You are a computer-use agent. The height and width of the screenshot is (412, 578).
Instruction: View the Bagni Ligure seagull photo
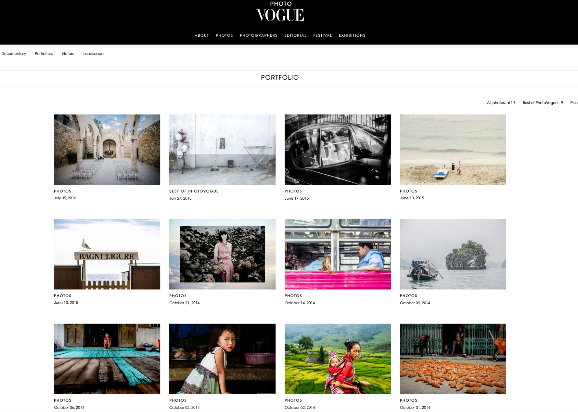coord(107,254)
